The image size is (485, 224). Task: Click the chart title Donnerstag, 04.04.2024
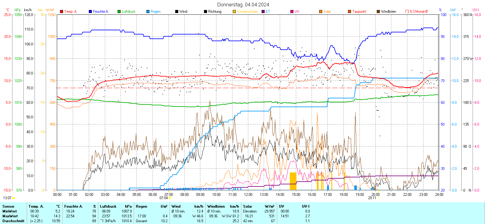tap(243, 5)
